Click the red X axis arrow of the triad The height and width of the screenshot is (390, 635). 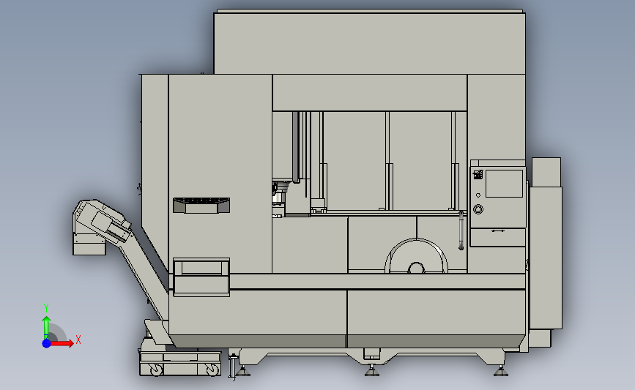(62, 343)
